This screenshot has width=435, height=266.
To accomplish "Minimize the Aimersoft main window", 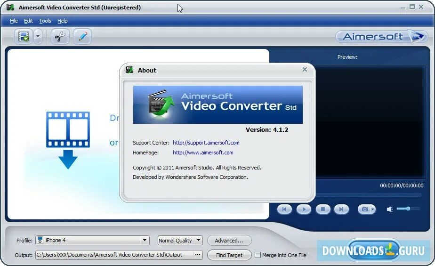I will 403,7.
